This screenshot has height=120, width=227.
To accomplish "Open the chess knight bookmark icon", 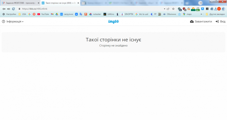I will coord(117,14).
